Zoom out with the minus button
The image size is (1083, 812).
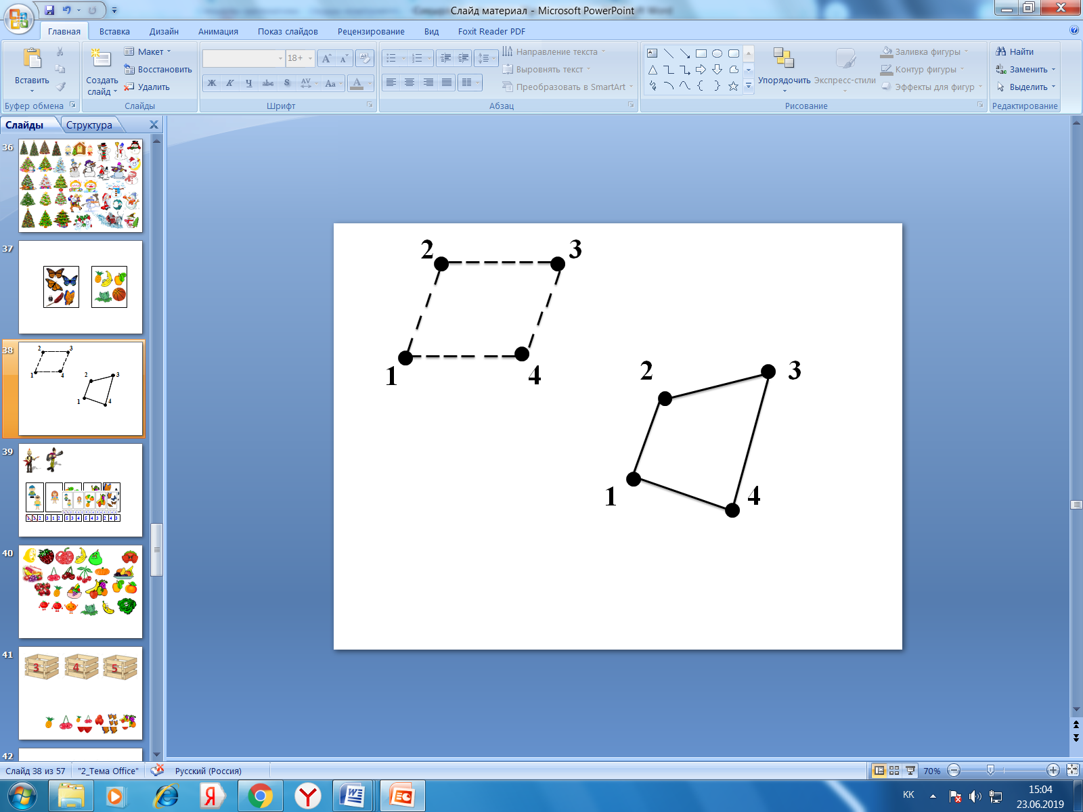coord(954,770)
